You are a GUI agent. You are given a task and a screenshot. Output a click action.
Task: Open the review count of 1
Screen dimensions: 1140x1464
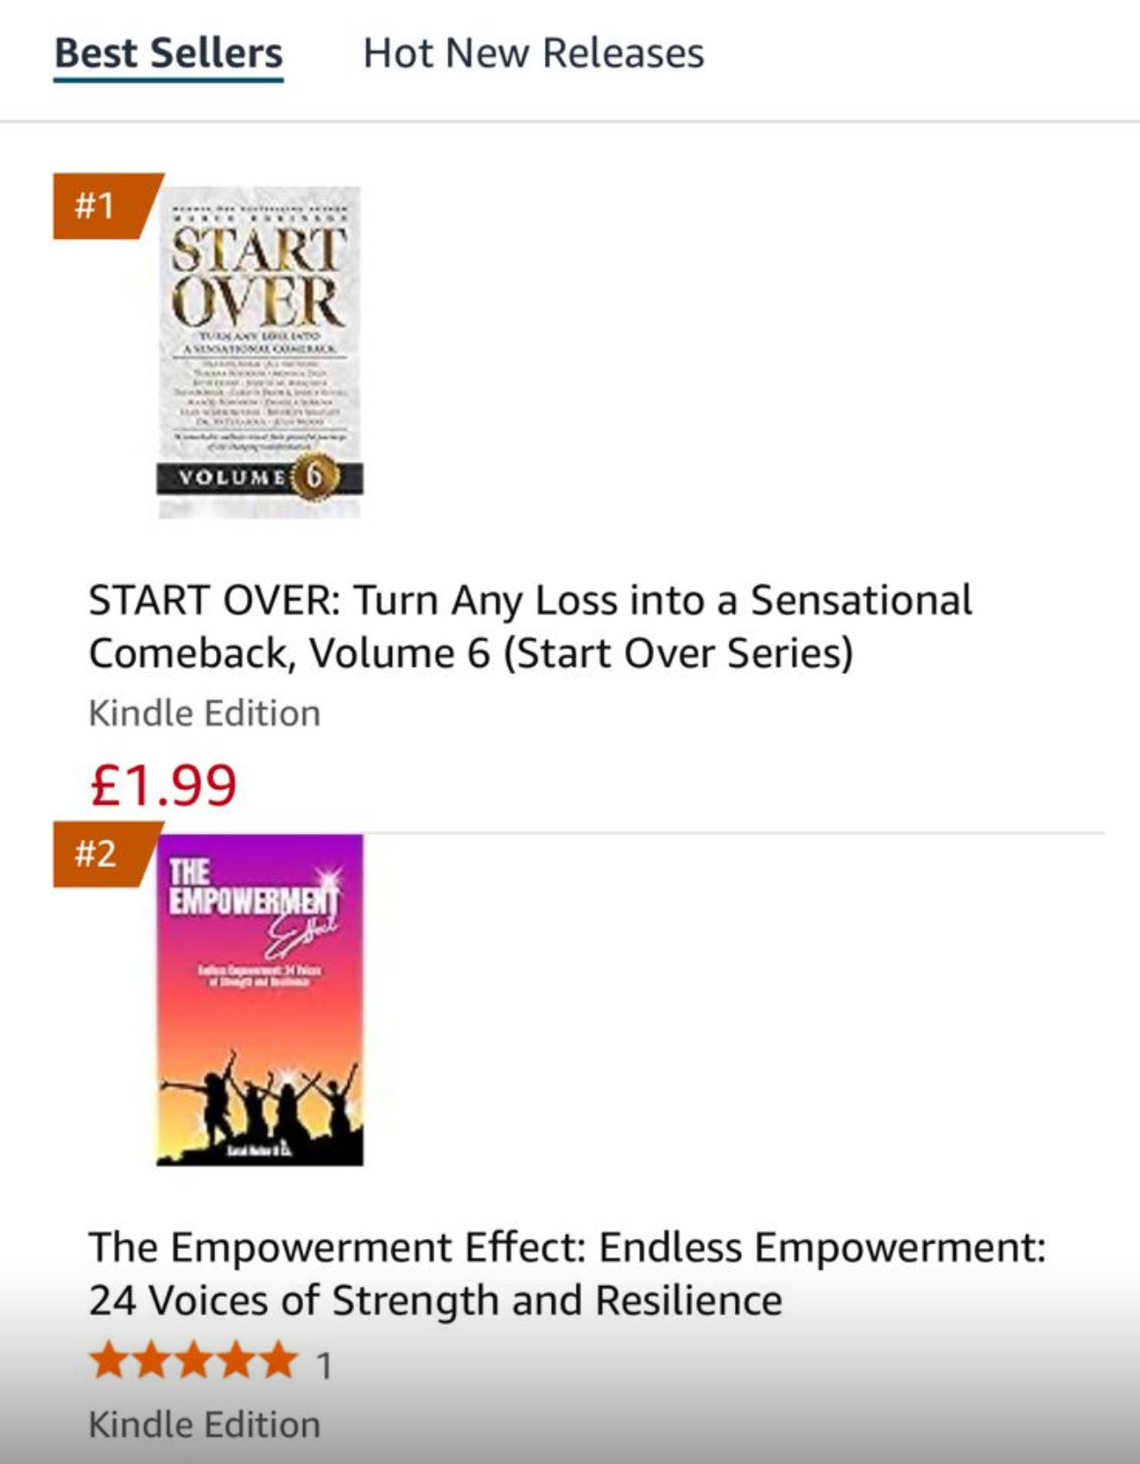[324, 1366]
